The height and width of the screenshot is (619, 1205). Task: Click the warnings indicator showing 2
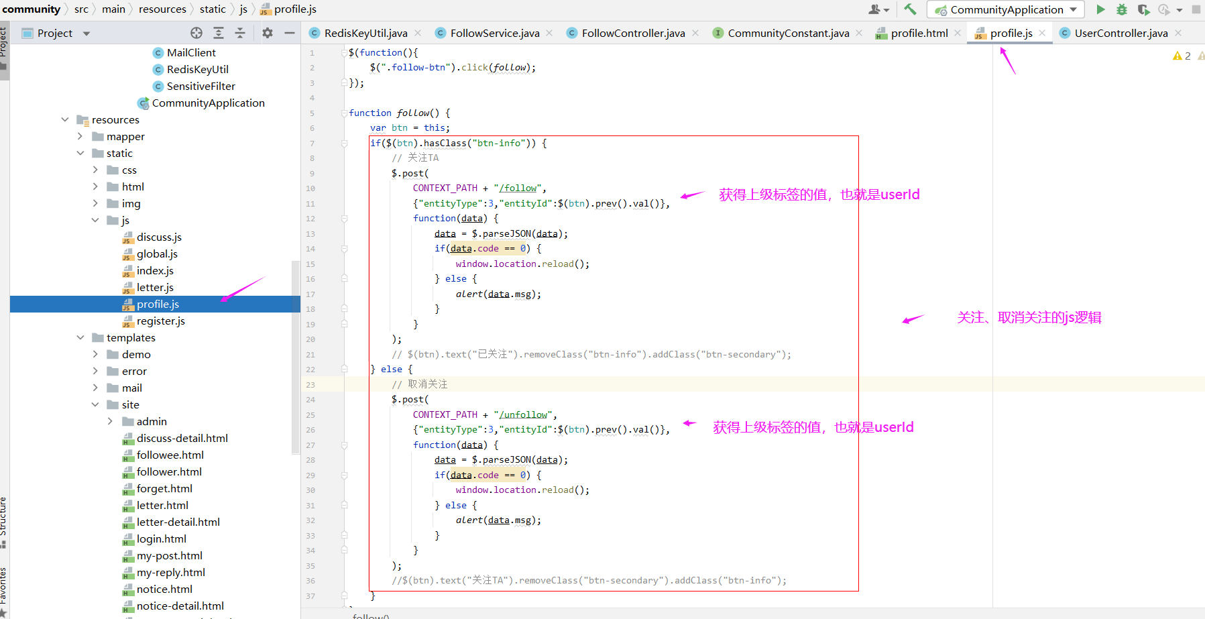point(1182,56)
